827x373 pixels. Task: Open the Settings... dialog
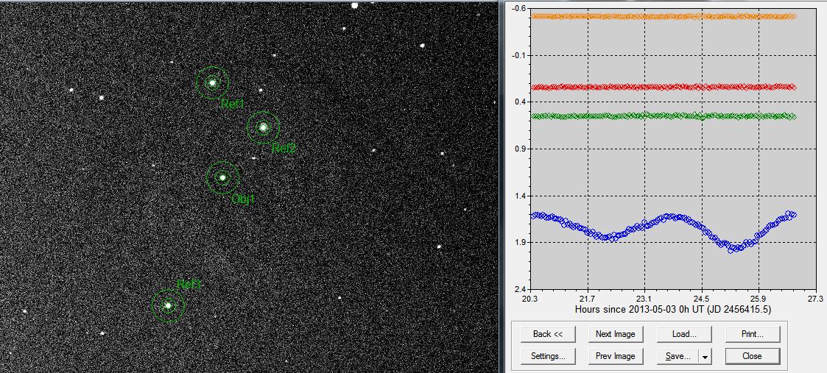[x=547, y=356]
